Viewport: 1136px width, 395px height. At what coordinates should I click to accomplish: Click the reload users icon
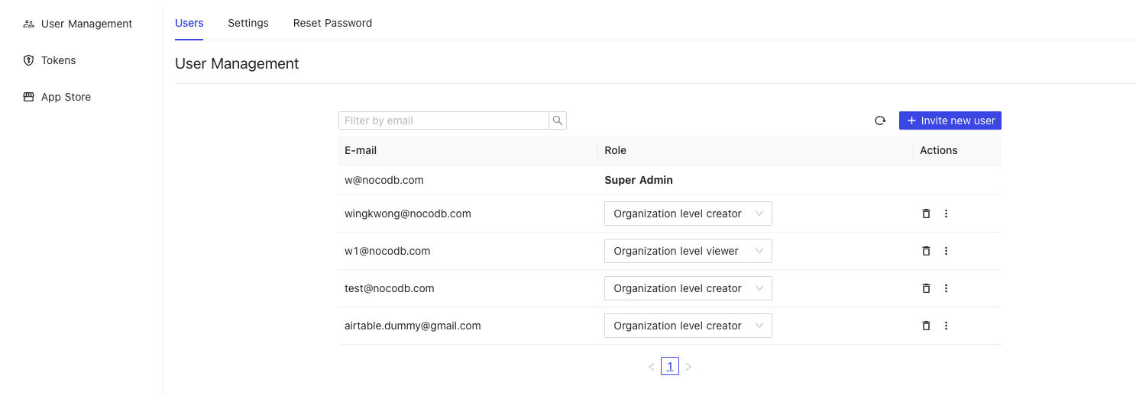[x=880, y=120]
